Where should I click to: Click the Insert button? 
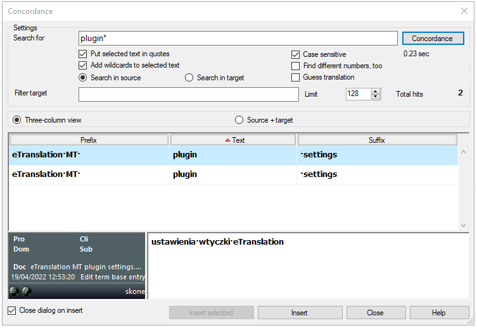pyautogui.click(x=300, y=313)
